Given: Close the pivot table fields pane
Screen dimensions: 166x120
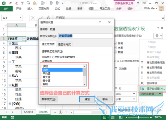Looking at the screenshot, I should click(x=162, y=28).
